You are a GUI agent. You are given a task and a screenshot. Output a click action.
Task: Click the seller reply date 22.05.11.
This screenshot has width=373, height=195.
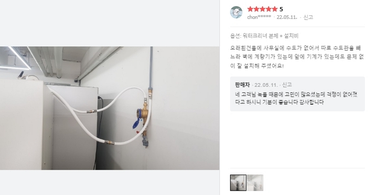pos(266,85)
